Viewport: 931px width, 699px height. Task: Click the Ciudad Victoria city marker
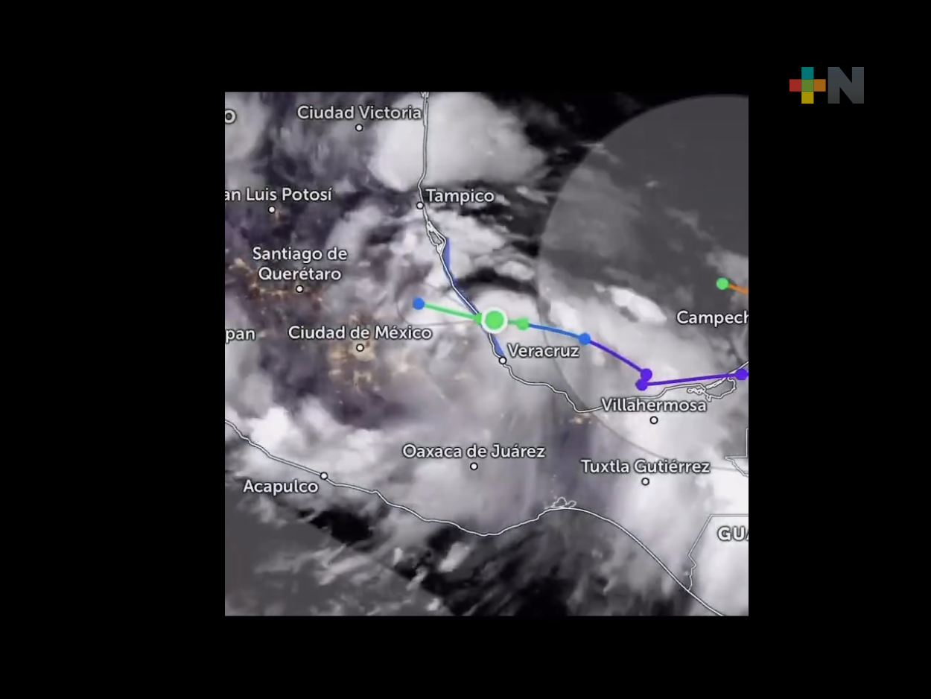(x=359, y=127)
